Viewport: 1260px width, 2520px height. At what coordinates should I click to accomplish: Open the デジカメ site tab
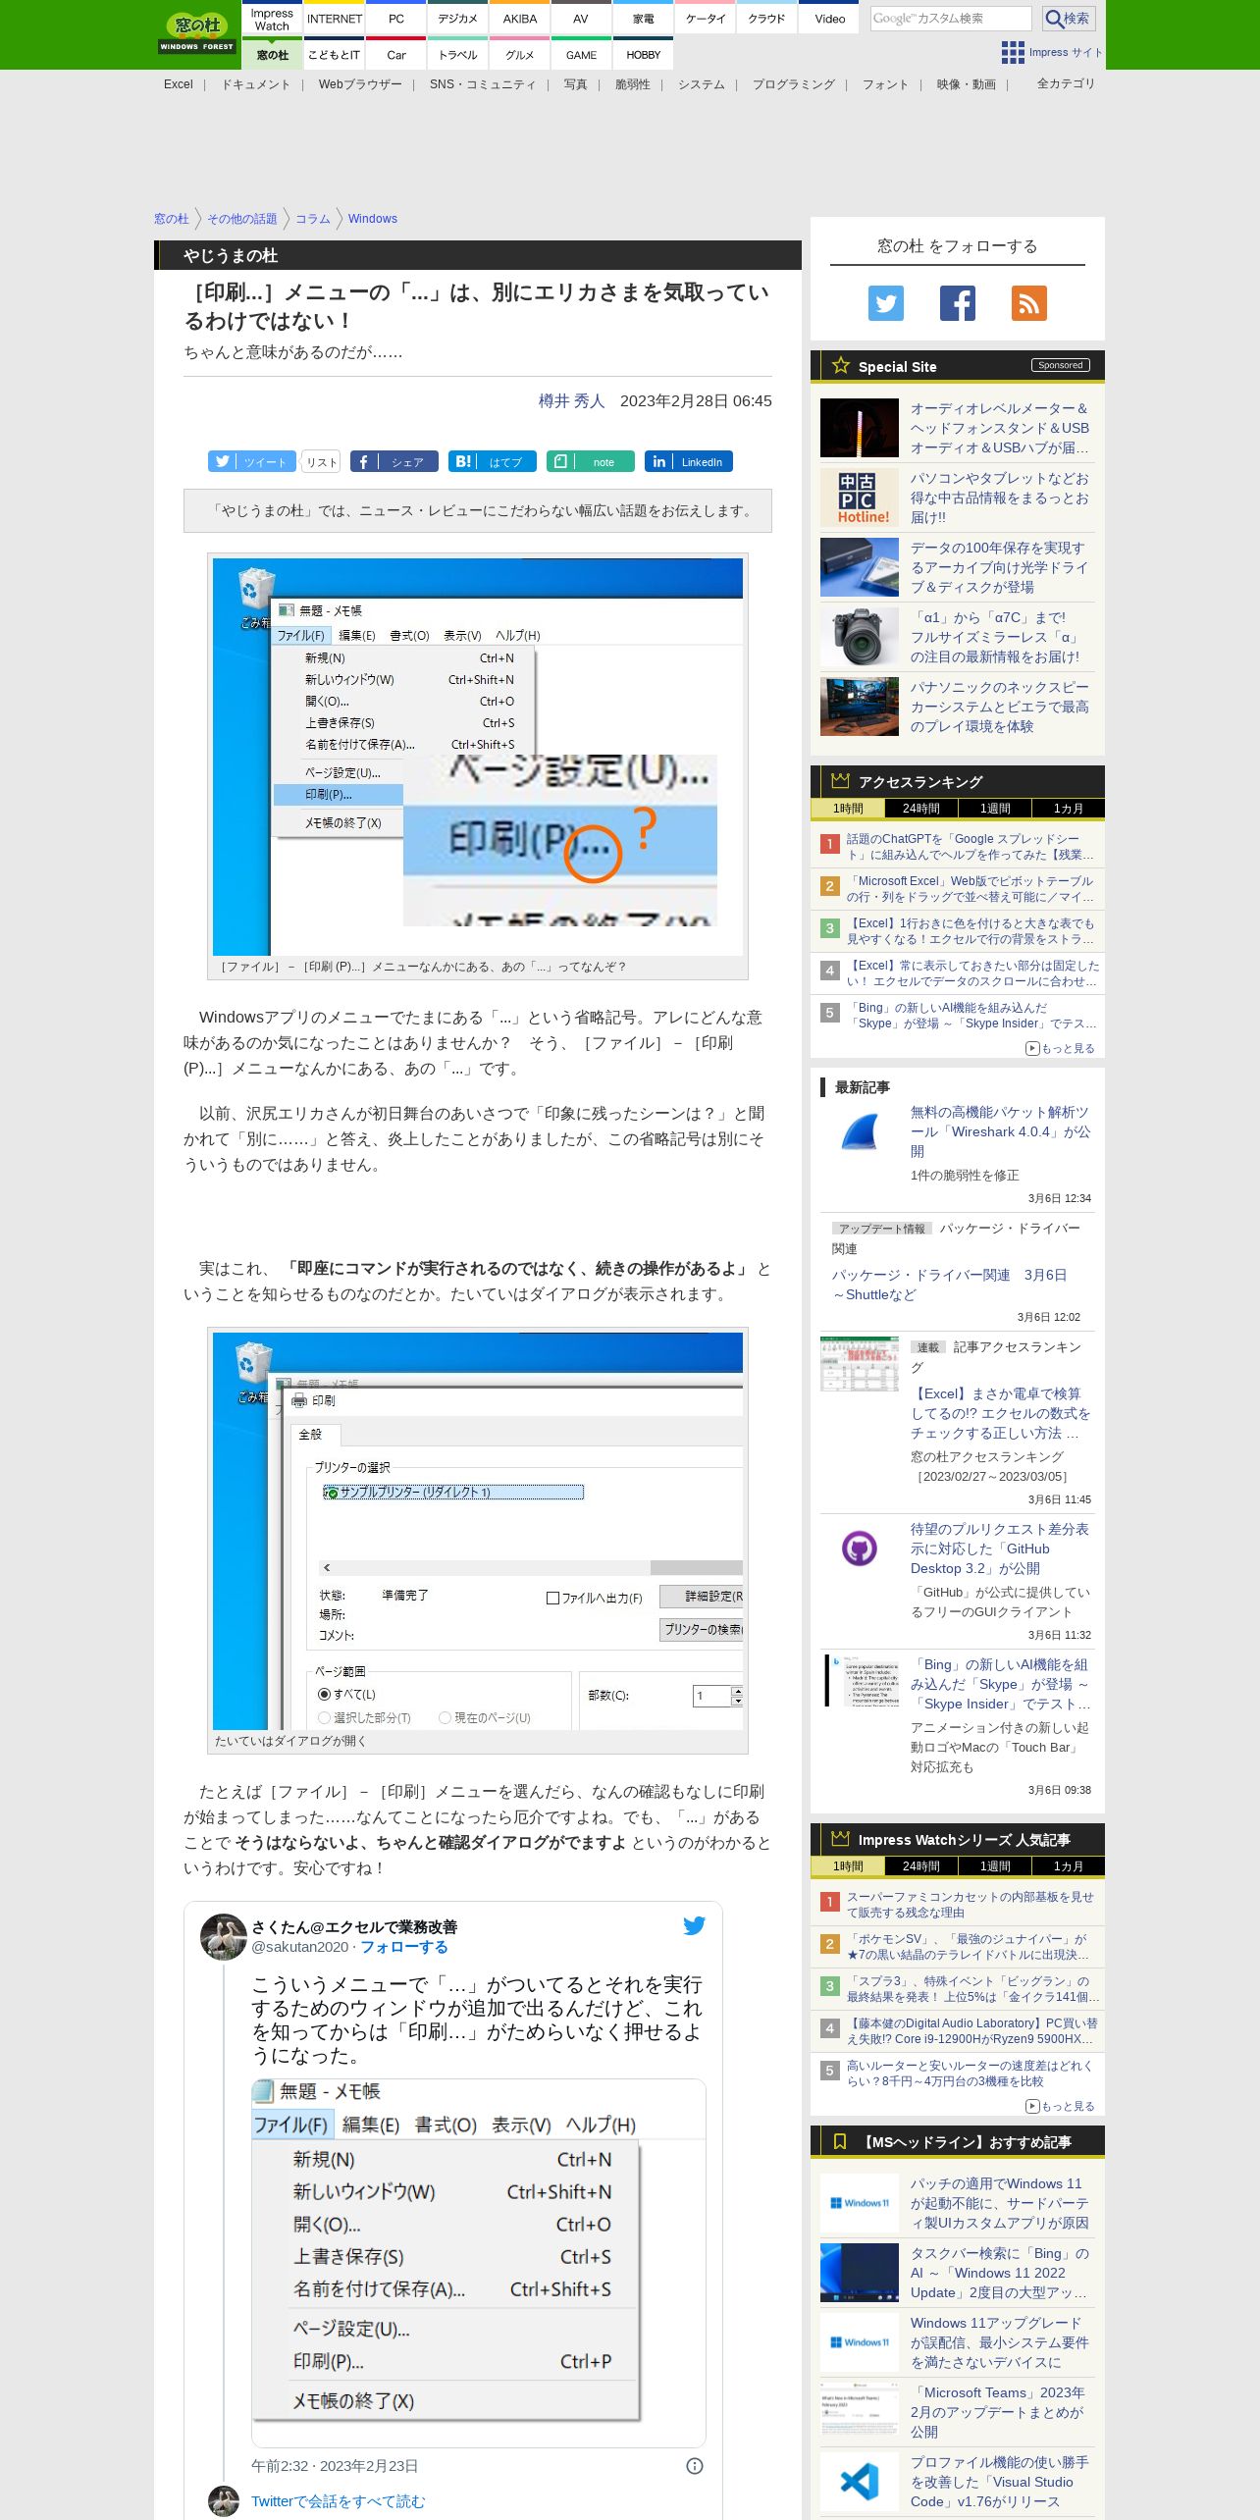click(x=458, y=19)
